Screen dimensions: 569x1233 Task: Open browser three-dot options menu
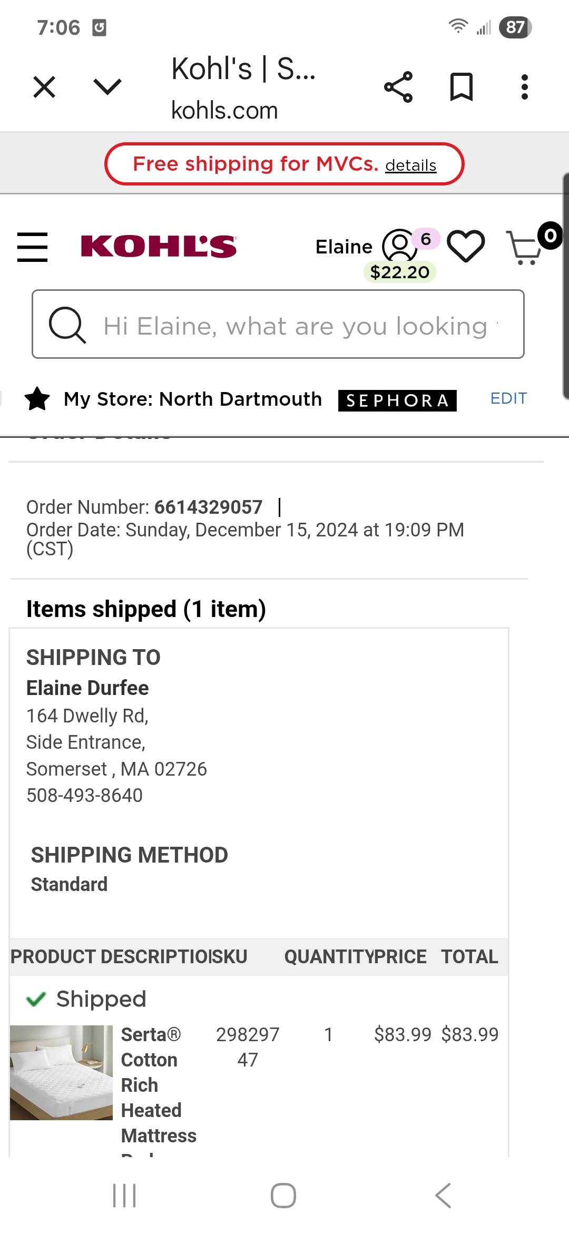[x=524, y=87]
